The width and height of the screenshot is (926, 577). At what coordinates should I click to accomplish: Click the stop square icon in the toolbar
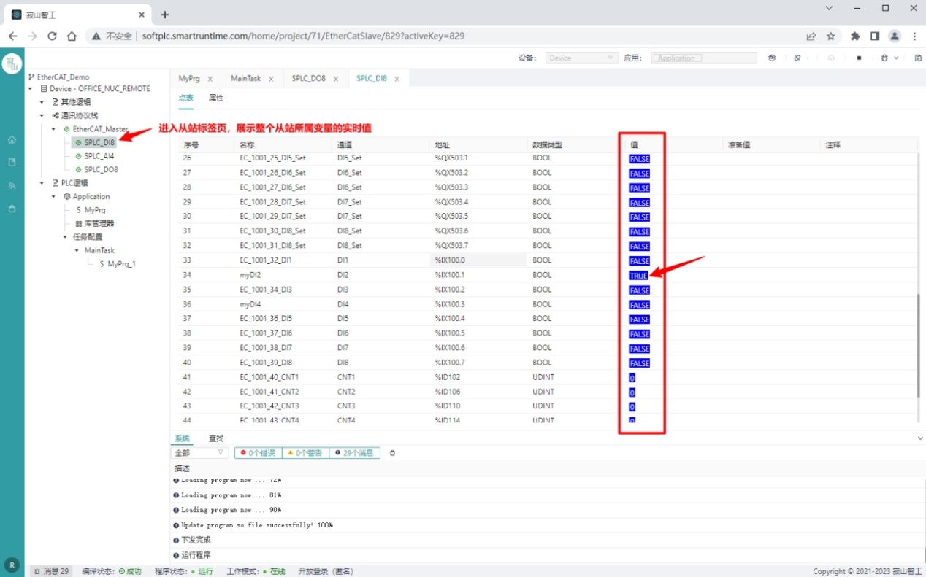click(860, 58)
